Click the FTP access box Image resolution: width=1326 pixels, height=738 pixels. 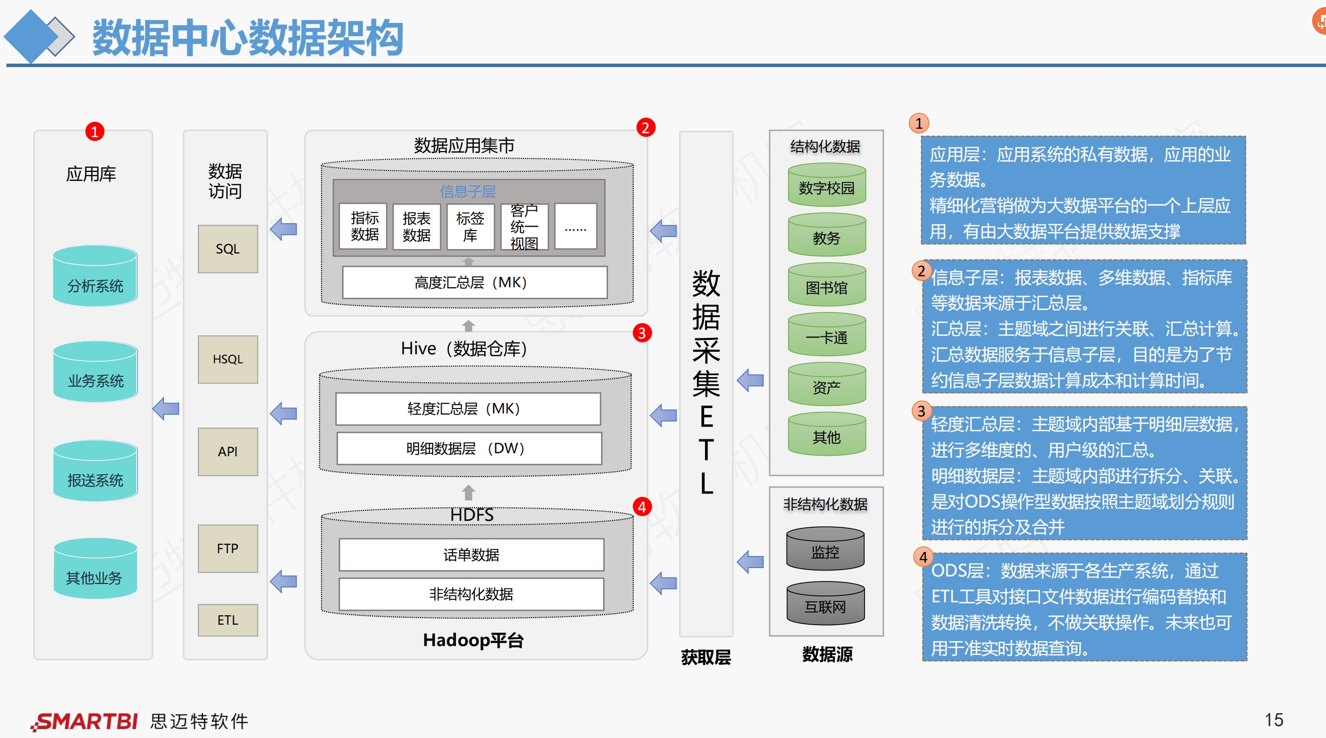click(228, 548)
